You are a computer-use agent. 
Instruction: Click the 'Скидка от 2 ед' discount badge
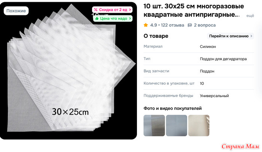pos(112,10)
